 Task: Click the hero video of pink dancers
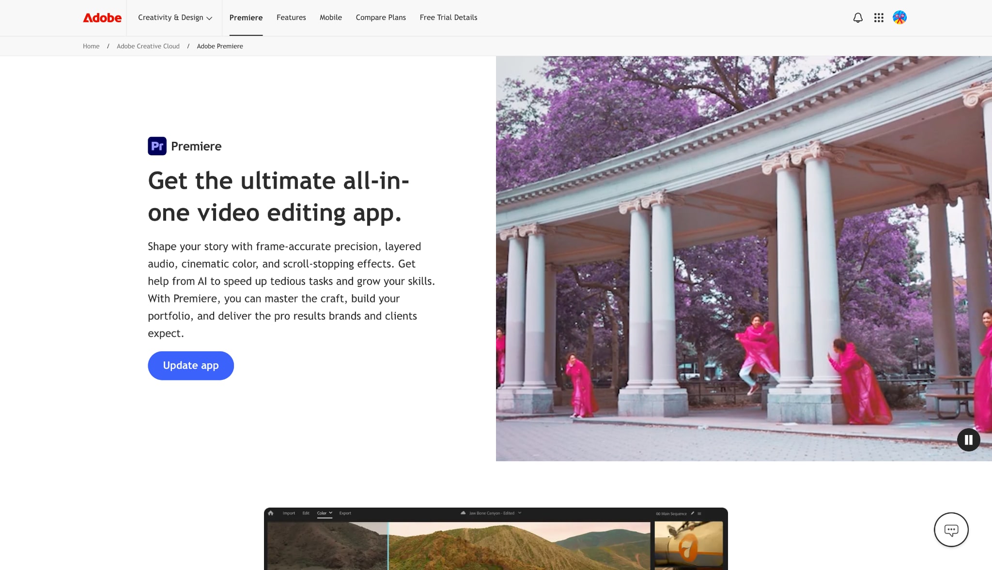[x=744, y=258]
